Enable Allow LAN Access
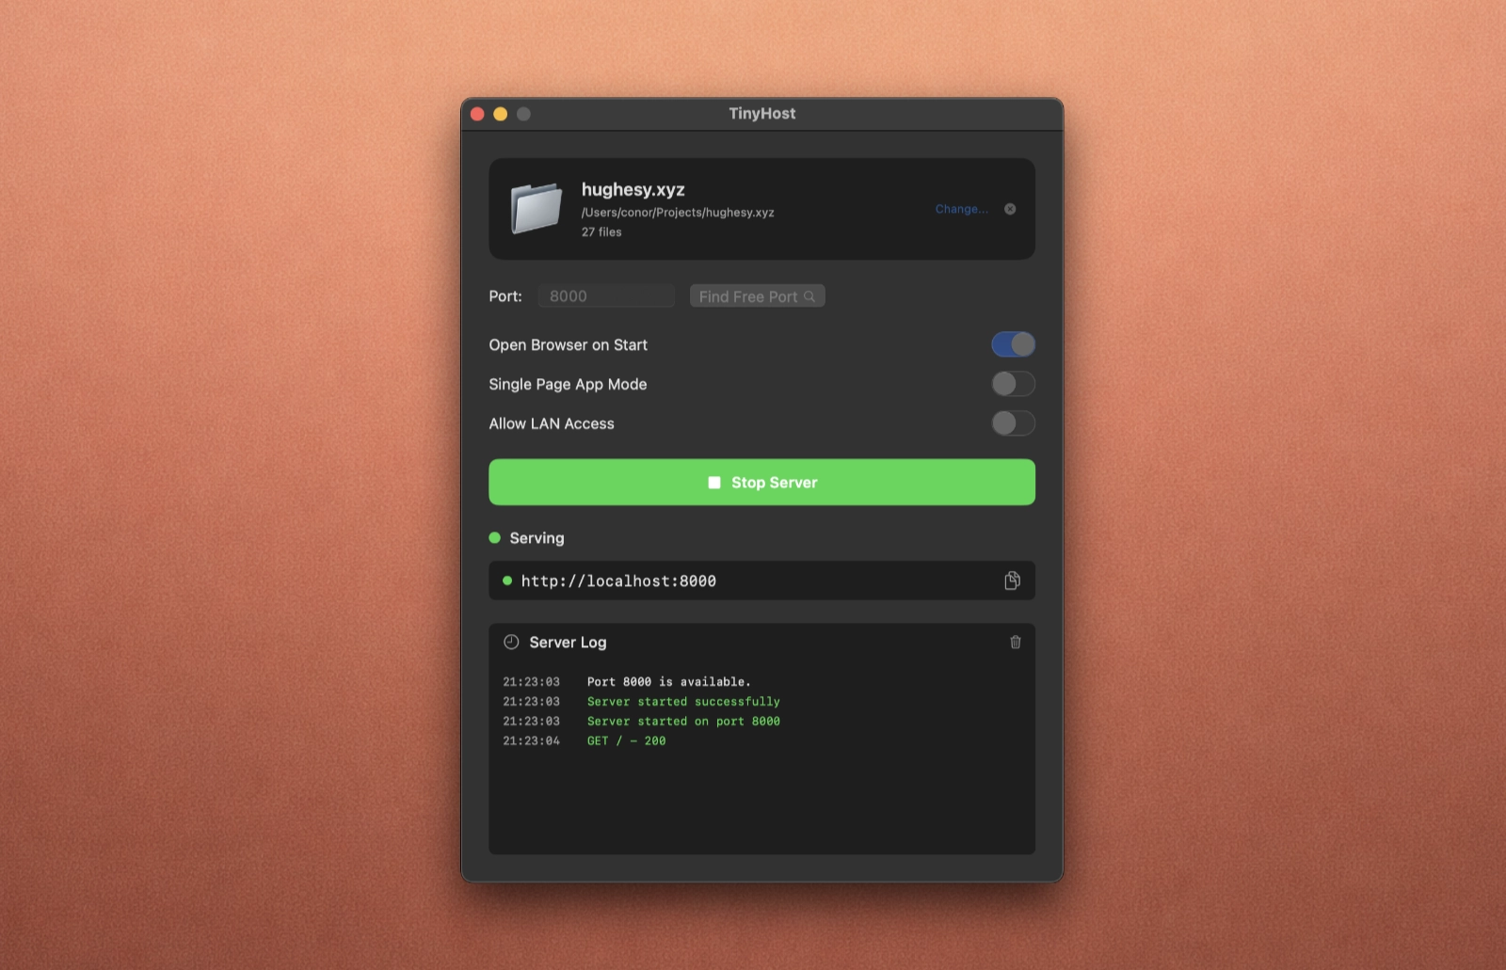 pyautogui.click(x=1013, y=423)
